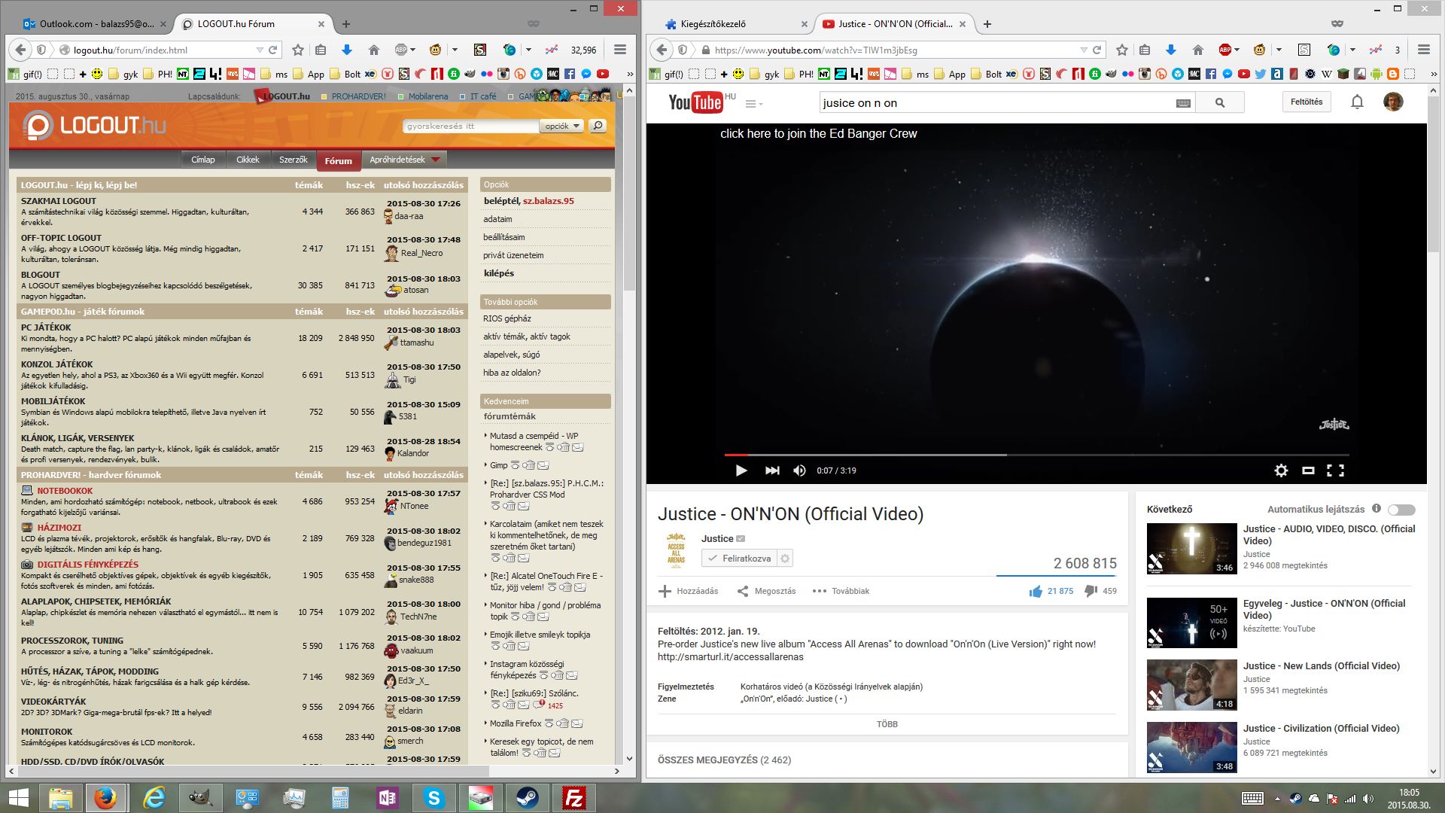Toggle Automatikus lejátszás autoplay switch
Image resolution: width=1445 pixels, height=813 pixels.
1401,510
